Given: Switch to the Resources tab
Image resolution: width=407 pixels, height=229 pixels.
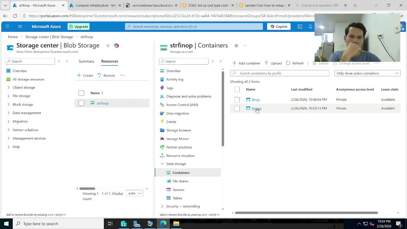Looking at the screenshot, I should (109, 61).
